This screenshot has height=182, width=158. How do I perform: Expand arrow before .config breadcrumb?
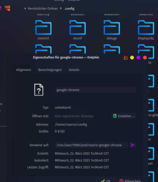pyautogui.click(x=61, y=8)
